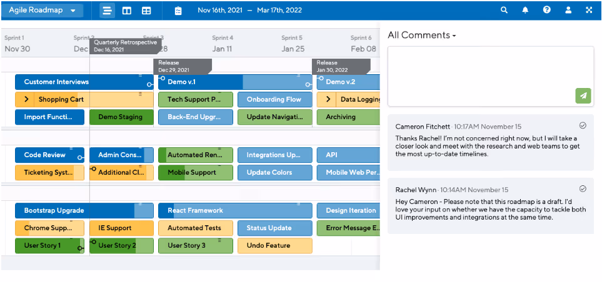The image size is (602, 282).
Task: Click the Sprint 4 Jan 11 header
Action: (223, 44)
